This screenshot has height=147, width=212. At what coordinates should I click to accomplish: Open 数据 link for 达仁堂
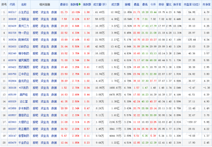pos(54,101)
